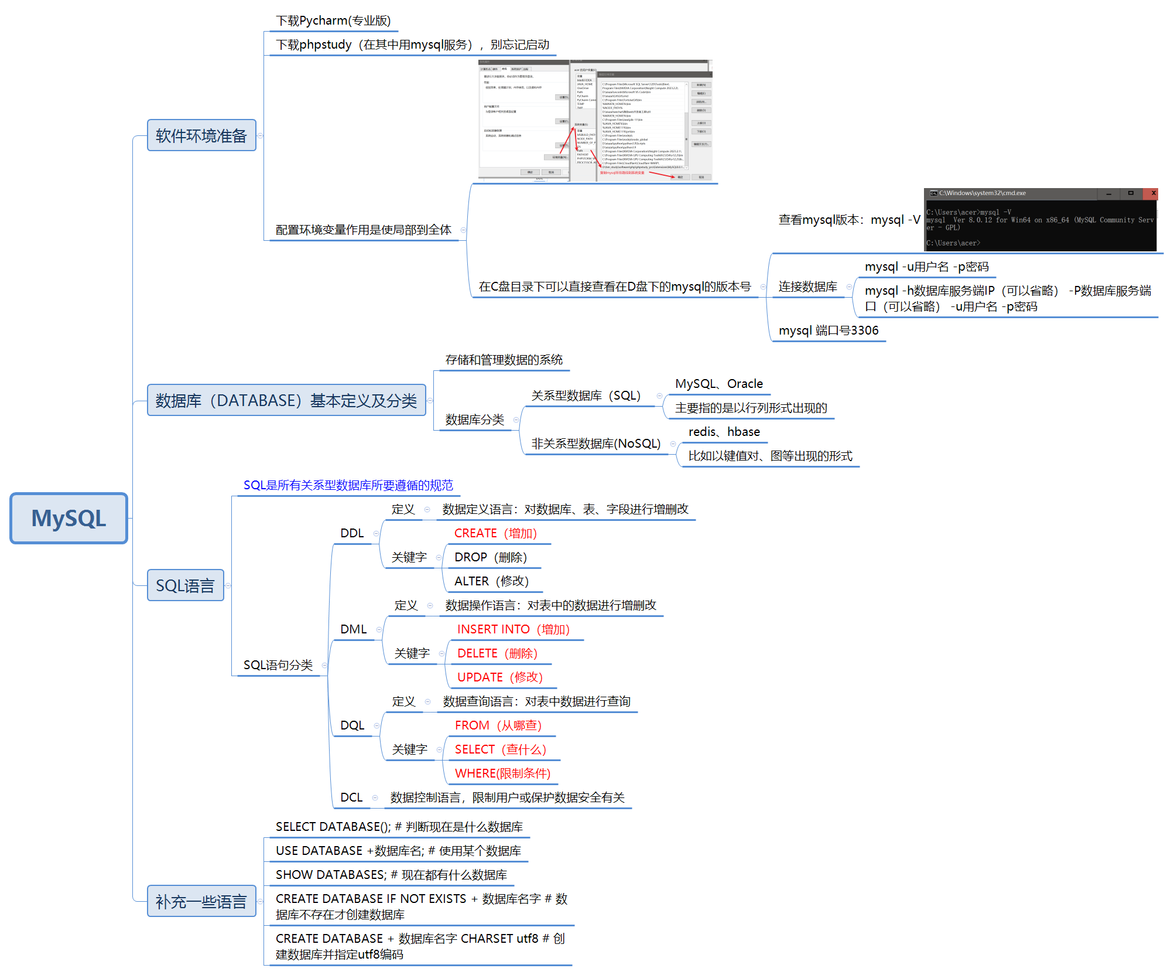This screenshot has width=1174, height=975.
Task: Click the red CREATE（增加）keyword
Action: pyautogui.click(x=495, y=533)
